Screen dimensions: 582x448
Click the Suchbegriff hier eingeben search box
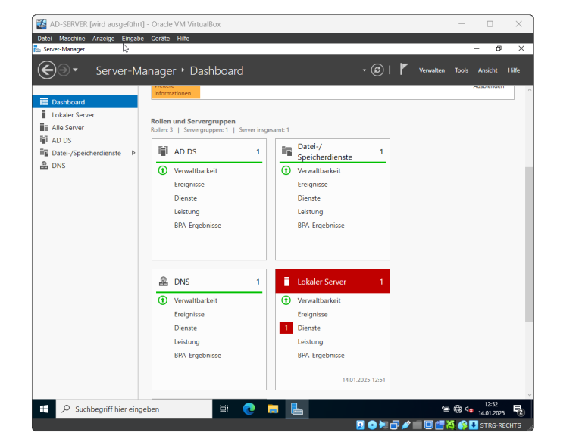point(134,409)
